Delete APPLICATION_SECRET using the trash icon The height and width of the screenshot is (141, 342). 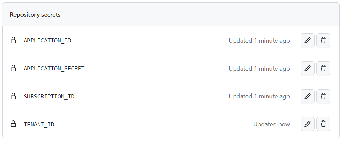[323, 68]
